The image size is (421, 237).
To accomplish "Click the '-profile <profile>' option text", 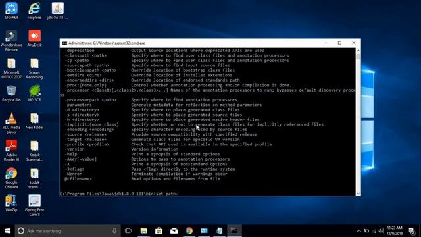I will point(87,144).
